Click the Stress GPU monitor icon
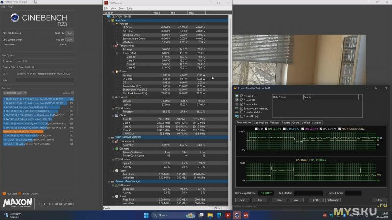The image size is (392, 220). [x=237, y=116]
